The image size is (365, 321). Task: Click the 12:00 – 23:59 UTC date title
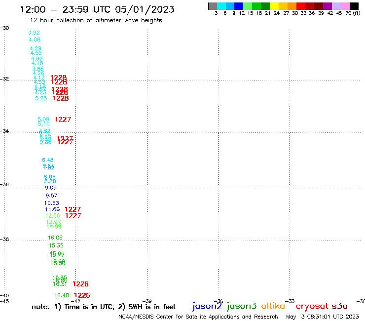[97, 9]
